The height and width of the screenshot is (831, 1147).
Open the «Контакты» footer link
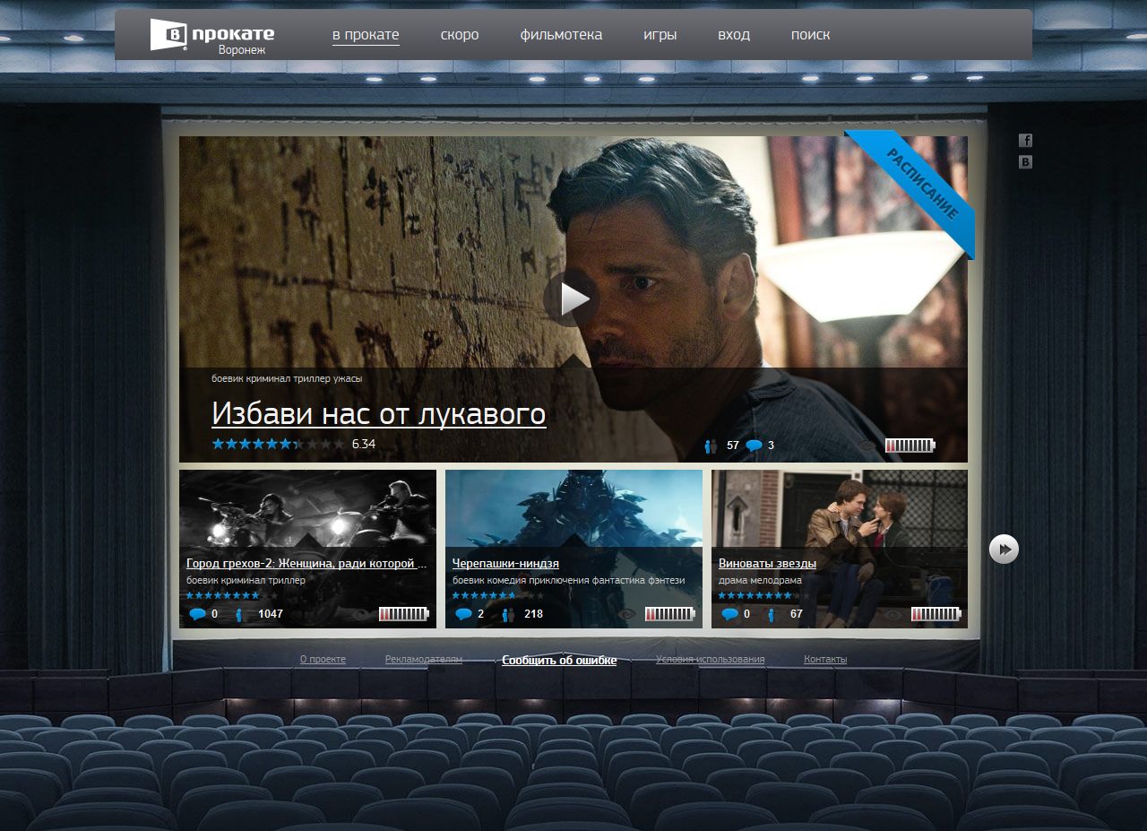(825, 660)
